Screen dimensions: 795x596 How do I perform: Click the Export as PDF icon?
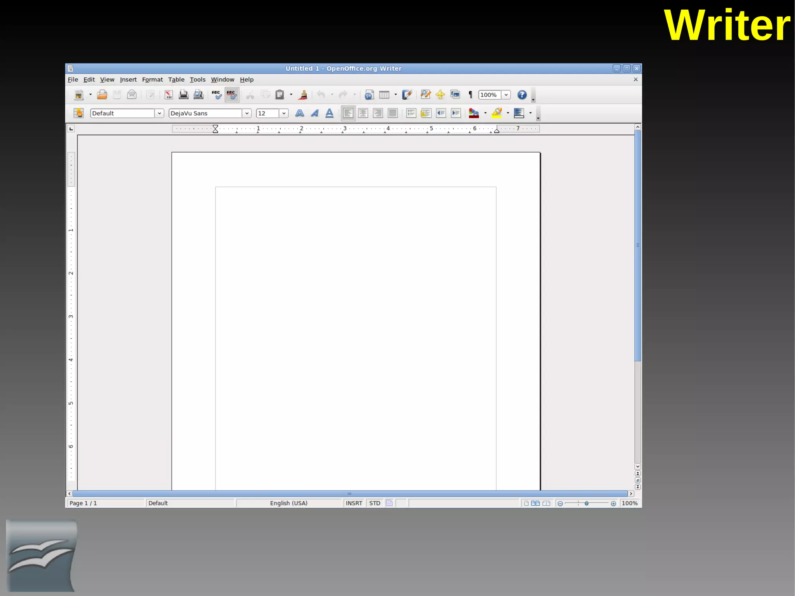pyautogui.click(x=168, y=95)
